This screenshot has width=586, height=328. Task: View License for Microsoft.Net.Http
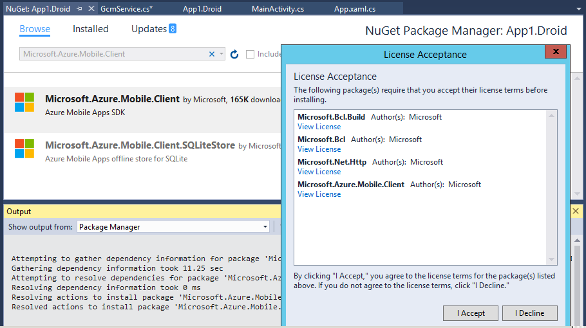coord(319,172)
